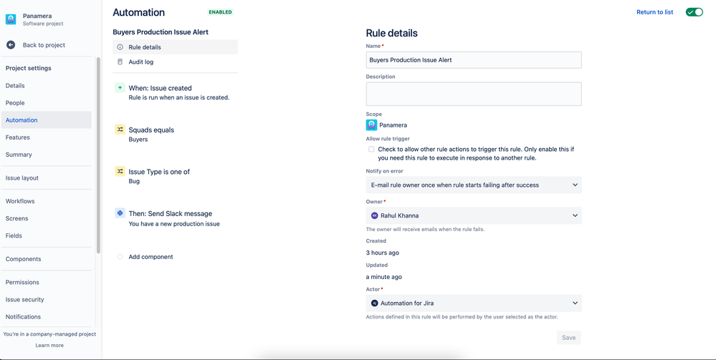The width and height of the screenshot is (716, 360).
Task: Click the Audit log document icon
Action: click(120, 62)
